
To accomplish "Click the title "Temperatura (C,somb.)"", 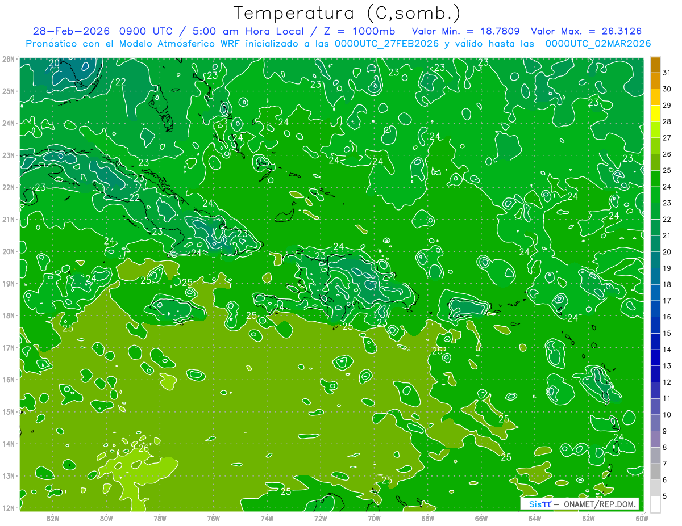I will (x=347, y=13).
